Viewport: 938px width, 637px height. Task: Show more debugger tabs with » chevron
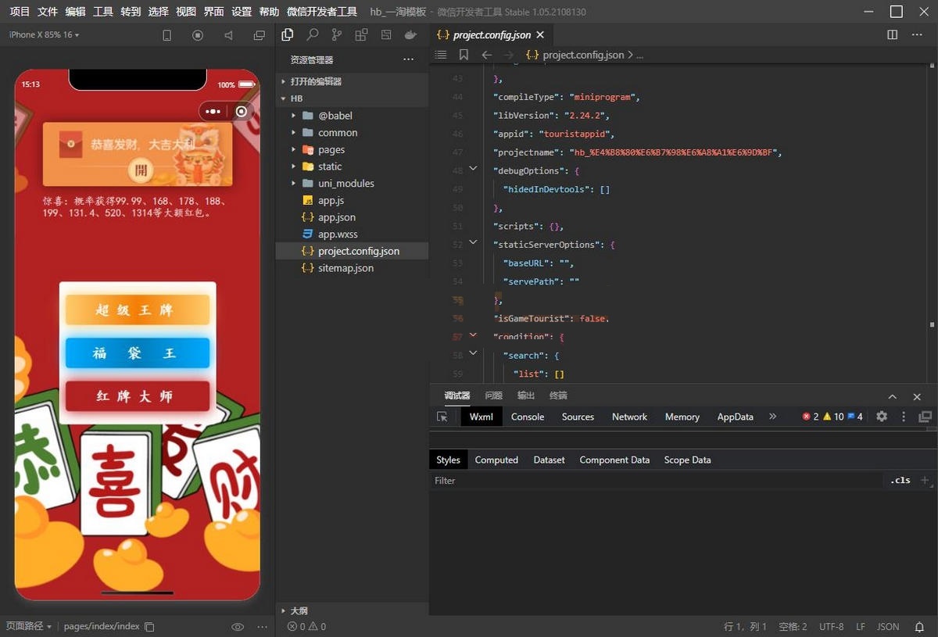point(773,417)
